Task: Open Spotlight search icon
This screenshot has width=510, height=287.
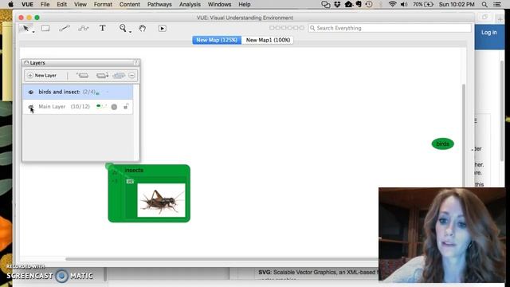Action: pos(484,4)
